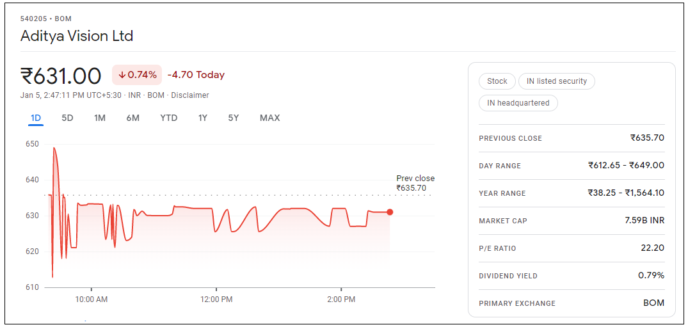Viewport: 688px width, 327px height.
Task: Click the 2:00 PM axis label
Action: pos(341,299)
